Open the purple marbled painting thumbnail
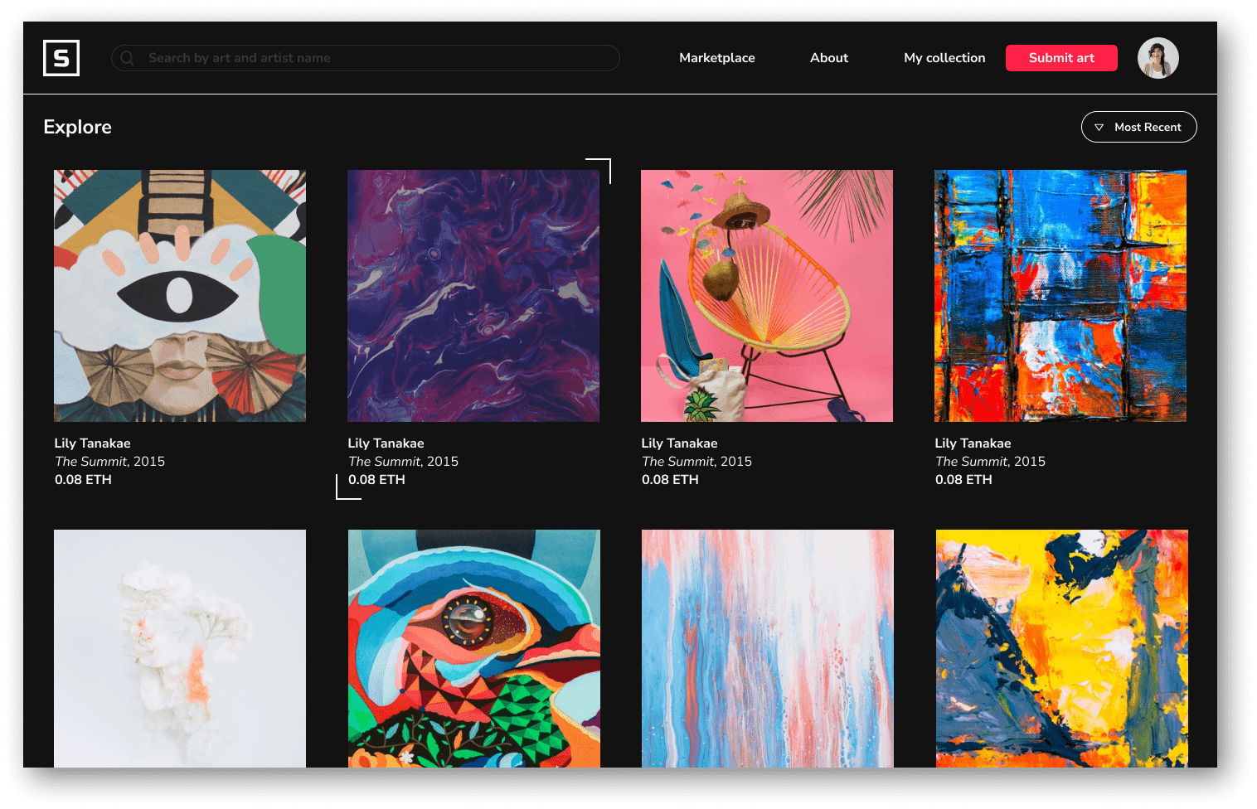The width and height of the screenshot is (1257, 809). click(473, 296)
